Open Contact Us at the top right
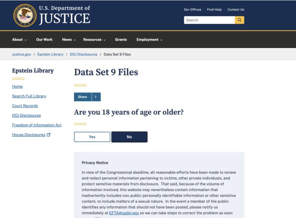The image size is (296, 218). (x=236, y=9)
